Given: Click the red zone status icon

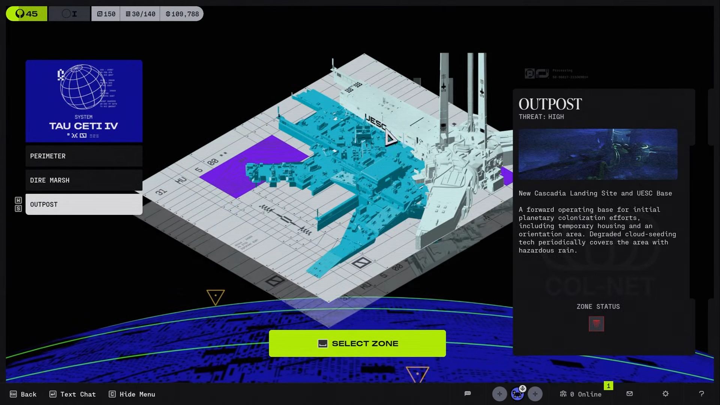Looking at the screenshot, I should pos(596,324).
